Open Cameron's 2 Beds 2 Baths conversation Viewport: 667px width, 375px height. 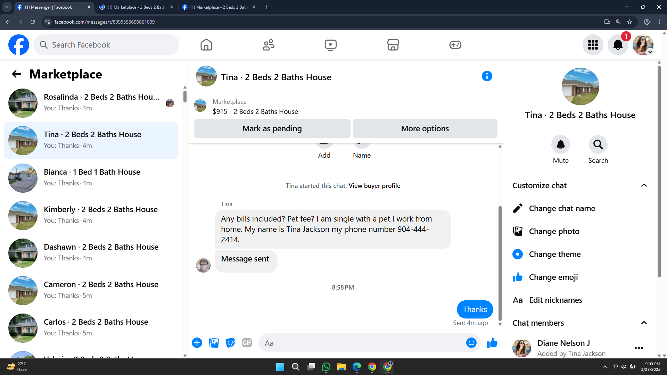(91, 291)
